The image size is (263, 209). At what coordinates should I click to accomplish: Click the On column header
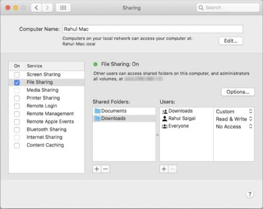[17, 66]
